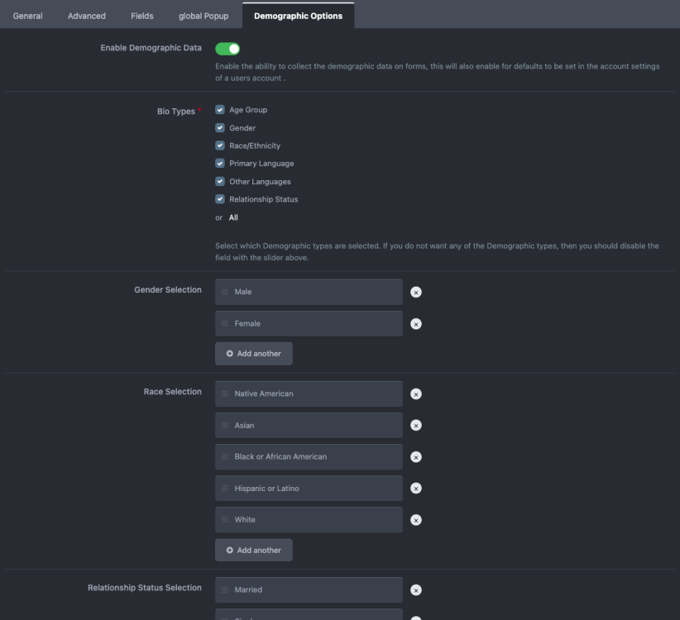
Task: Uncheck the Age Group checkbox
Action: (220, 110)
